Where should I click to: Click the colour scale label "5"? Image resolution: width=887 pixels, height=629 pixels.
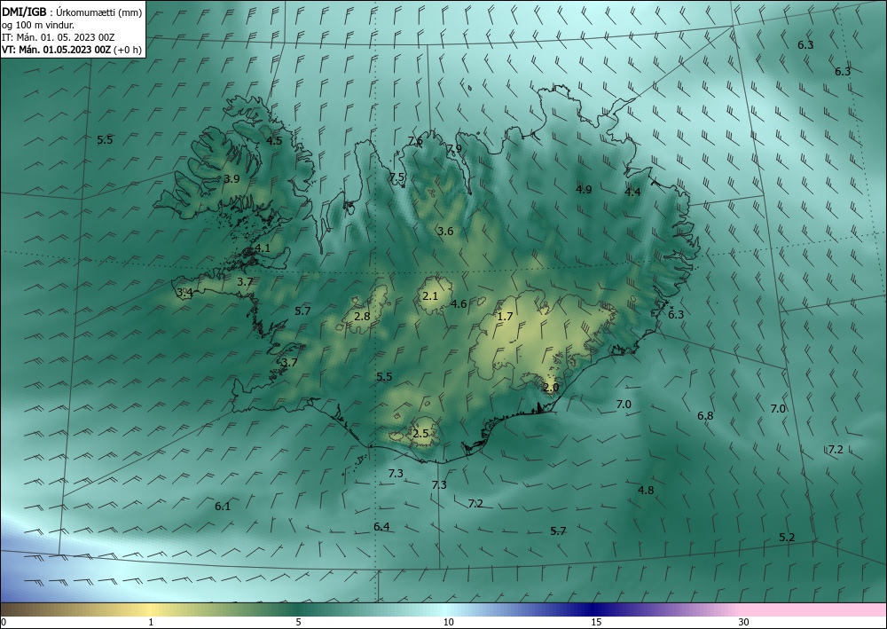tap(298, 622)
